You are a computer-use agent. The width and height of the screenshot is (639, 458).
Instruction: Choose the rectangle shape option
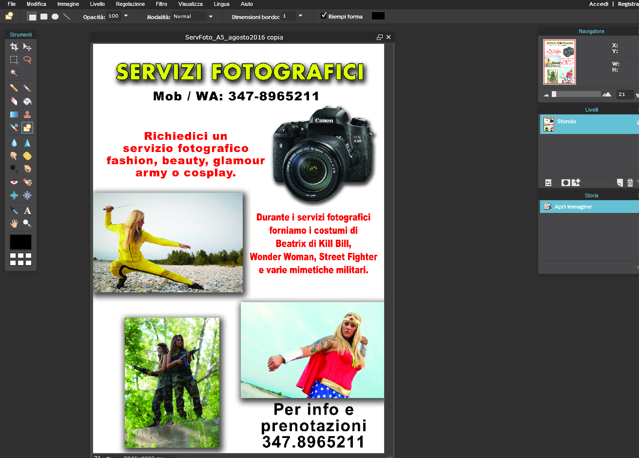(x=32, y=17)
